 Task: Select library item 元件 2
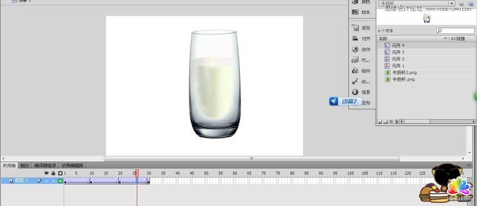pyautogui.click(x=427, y=59)
